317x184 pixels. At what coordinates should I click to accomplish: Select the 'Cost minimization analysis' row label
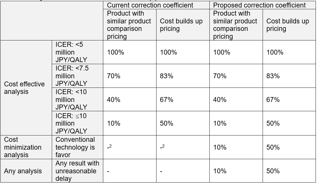click(23, 147)
